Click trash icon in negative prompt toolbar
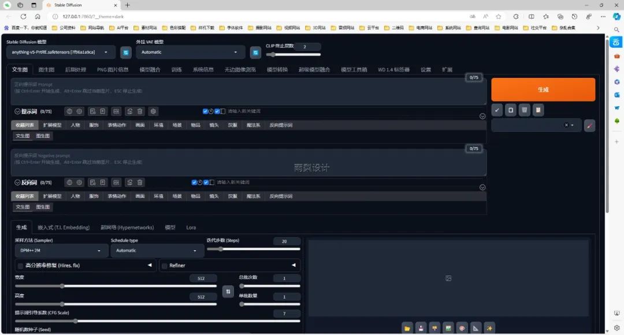Image resolution: width=624 pixels, height=335 pixels. coord(140,183)
